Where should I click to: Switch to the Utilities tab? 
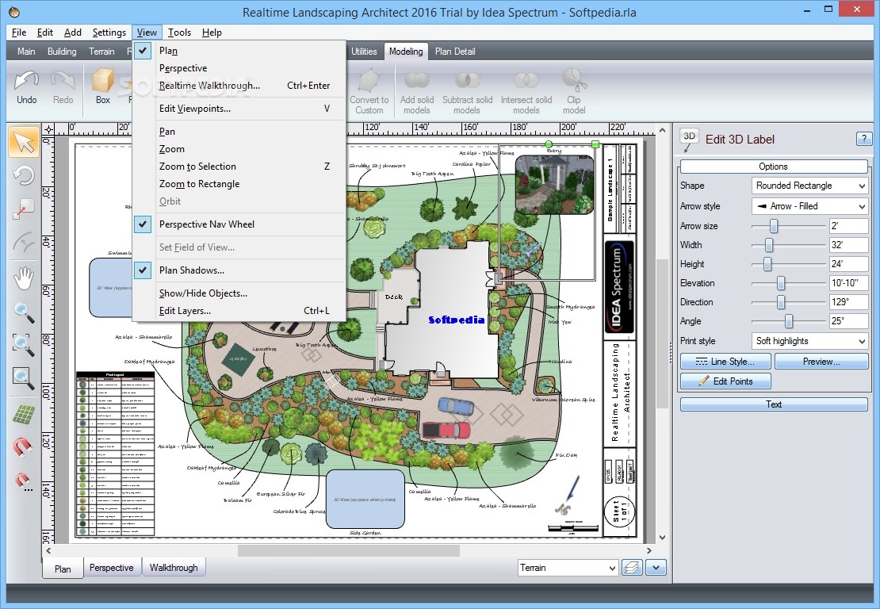click(x=364, y=51)
